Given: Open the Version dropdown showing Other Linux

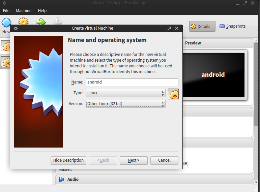Looking at the screenshot, I should pos(125,104).
